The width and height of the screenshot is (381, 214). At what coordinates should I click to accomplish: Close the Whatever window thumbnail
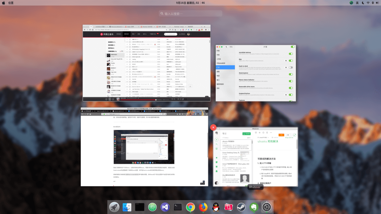click(213, 127)
